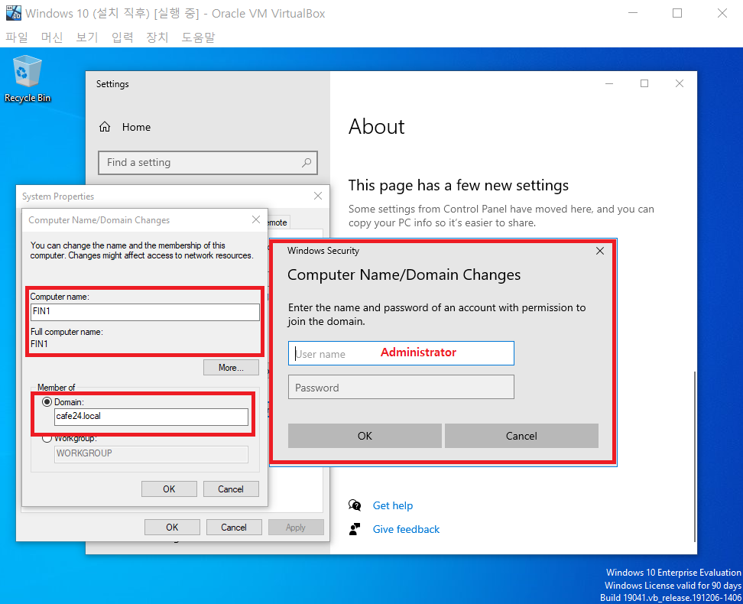Open the 보기 menu in VirtualBox
The height and width of the screenshot is (604, 743).
pos(87,37)
